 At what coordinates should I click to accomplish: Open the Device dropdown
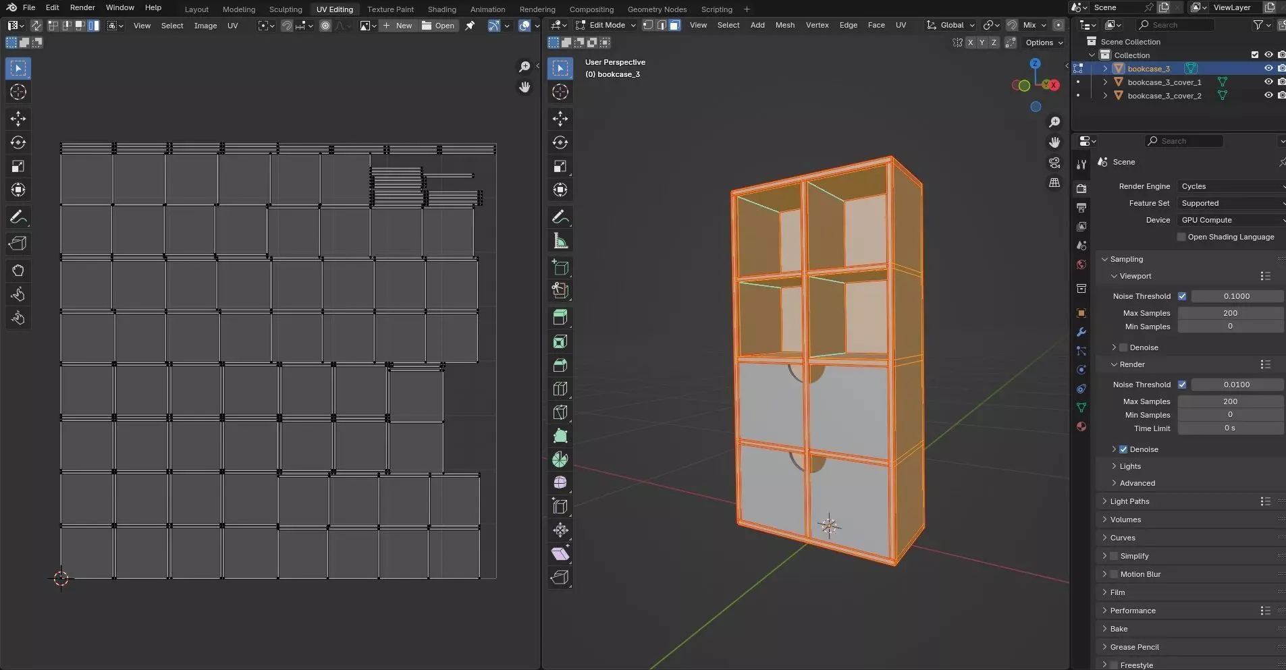[1231, 220]
